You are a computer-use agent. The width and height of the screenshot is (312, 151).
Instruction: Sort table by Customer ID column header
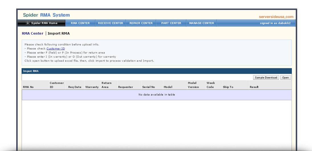tap(57, 85)
